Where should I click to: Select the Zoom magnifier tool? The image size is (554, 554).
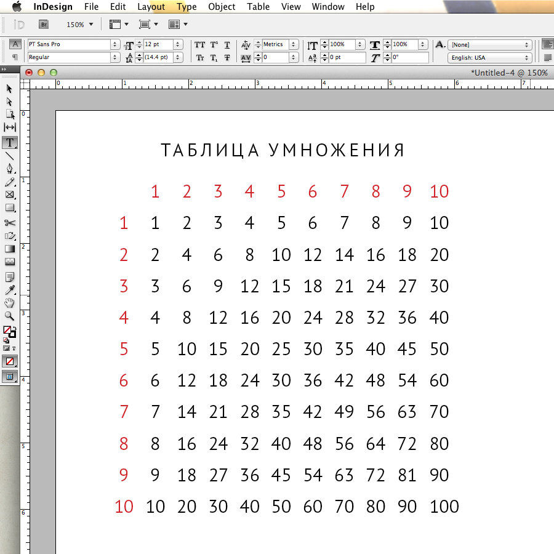[10, 316]
